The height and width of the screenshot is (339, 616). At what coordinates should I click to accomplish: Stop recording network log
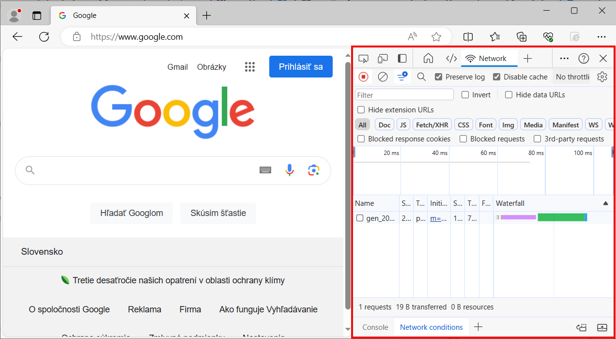pyautogui.click(x=363, y=77)
